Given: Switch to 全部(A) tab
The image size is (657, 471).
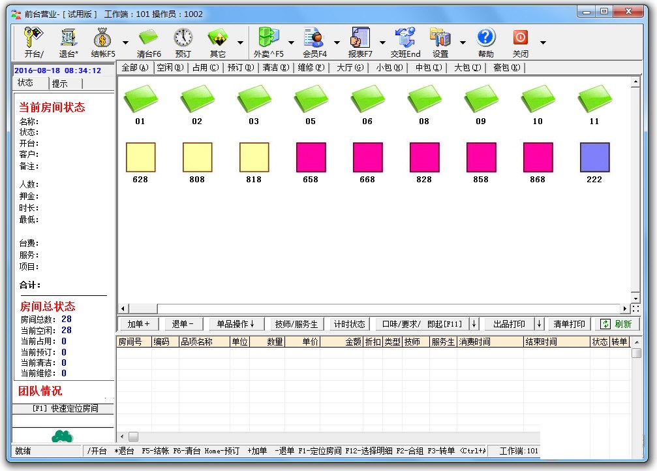Looking at the screenshot, I should [135, 67].
